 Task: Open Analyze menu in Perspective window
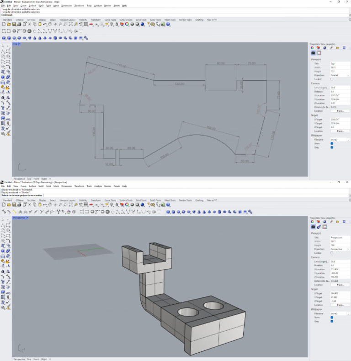98,186
